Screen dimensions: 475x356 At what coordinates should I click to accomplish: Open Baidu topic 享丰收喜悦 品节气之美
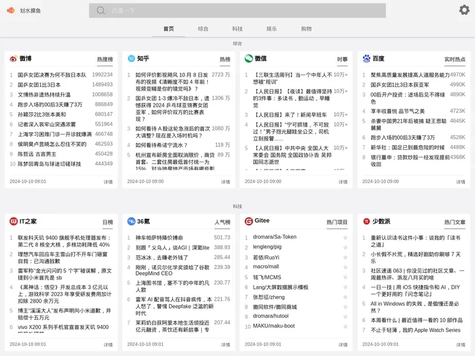coord(398,111)
